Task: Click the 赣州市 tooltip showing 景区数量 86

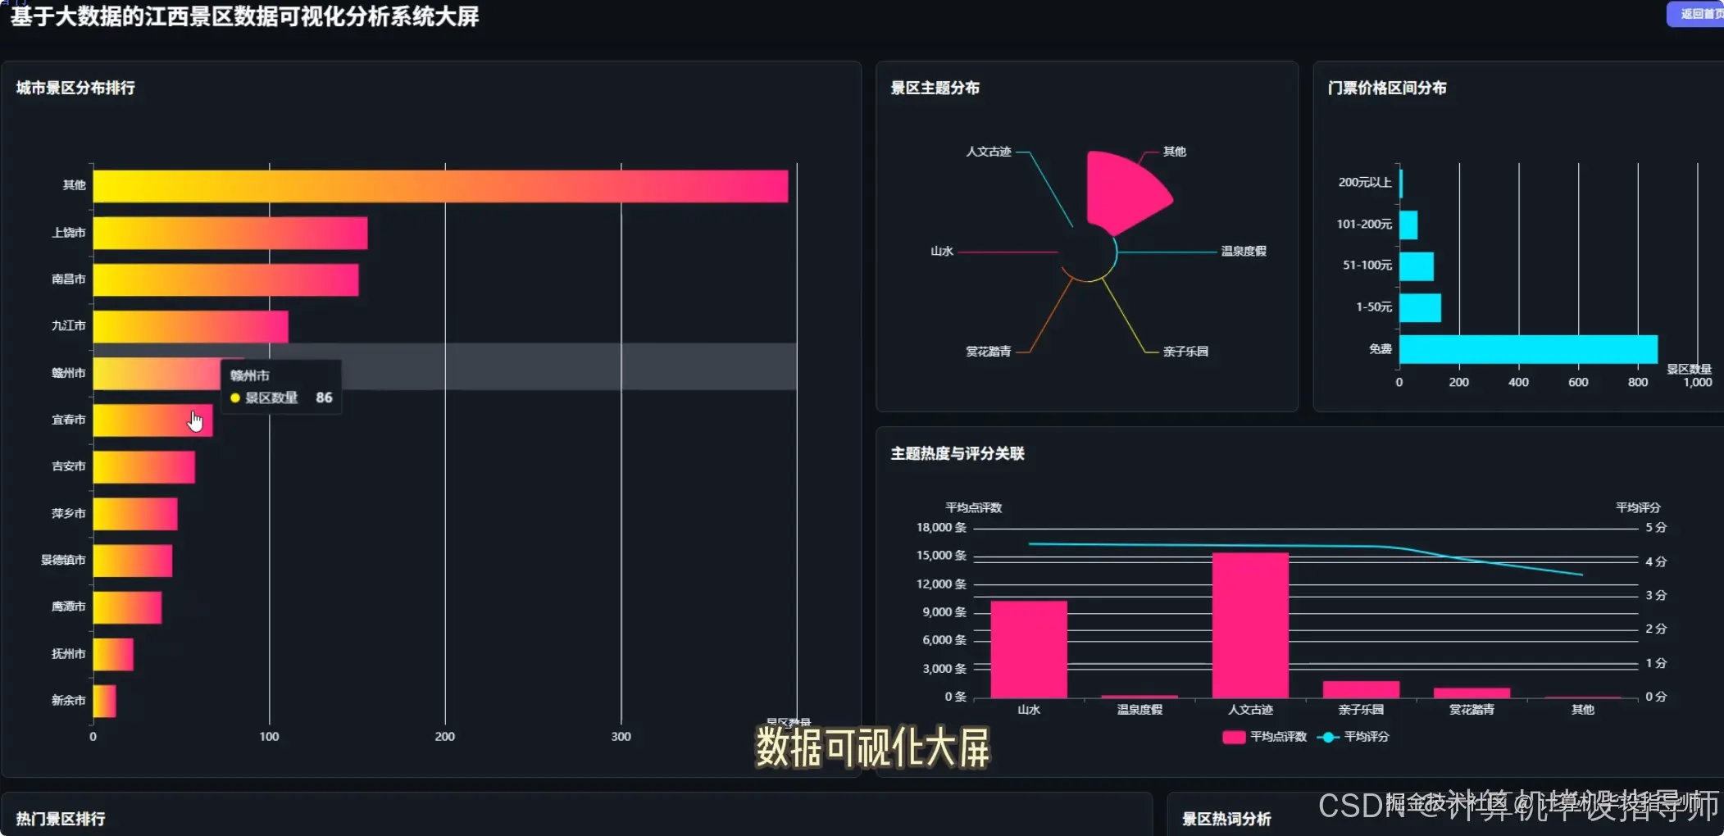Action: 281,386
